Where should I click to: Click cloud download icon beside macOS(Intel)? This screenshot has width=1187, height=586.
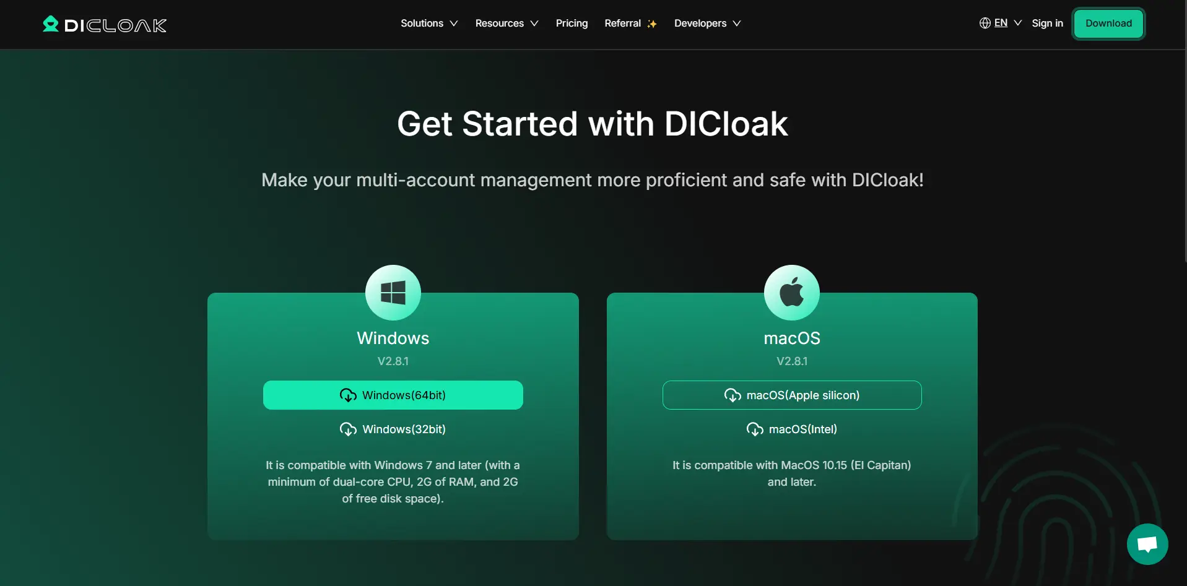pos(755,429)
